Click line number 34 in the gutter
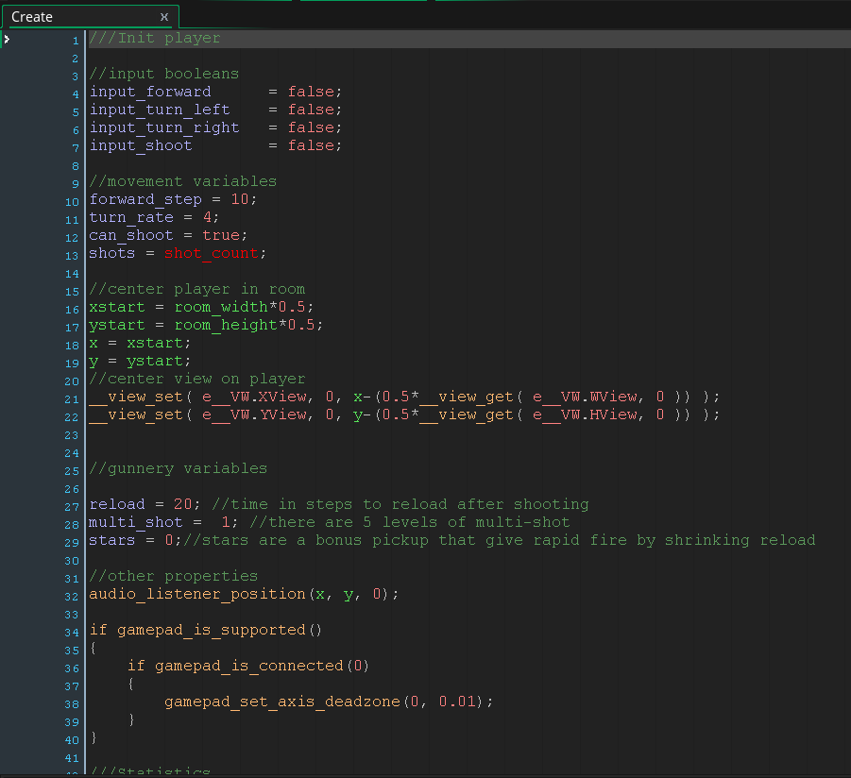851x778 pixels. 73,631
